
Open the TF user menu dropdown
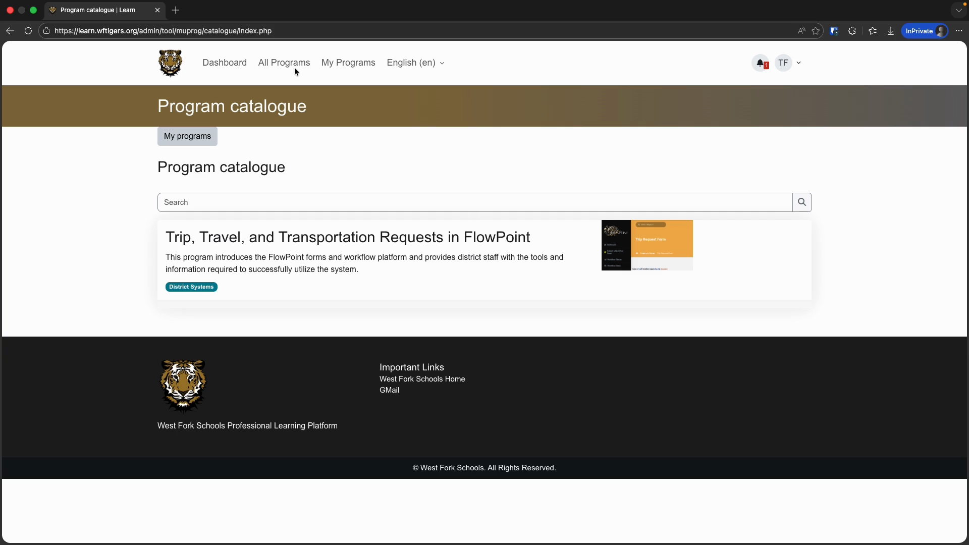789,63
